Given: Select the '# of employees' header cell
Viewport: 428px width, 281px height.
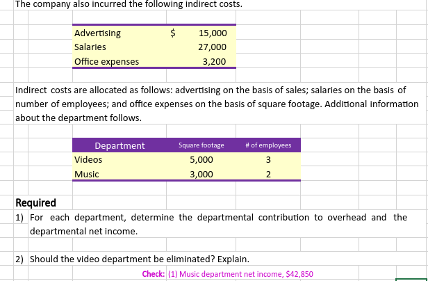Looking at the screenshot, I should coord(268,145).
